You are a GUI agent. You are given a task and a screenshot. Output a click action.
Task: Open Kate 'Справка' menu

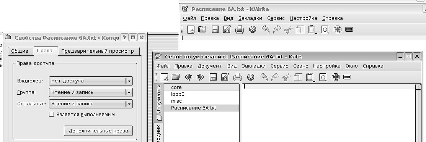click(x=373, y=66)
